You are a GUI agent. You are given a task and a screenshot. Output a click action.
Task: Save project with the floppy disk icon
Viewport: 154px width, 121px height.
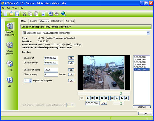(17, 13)
